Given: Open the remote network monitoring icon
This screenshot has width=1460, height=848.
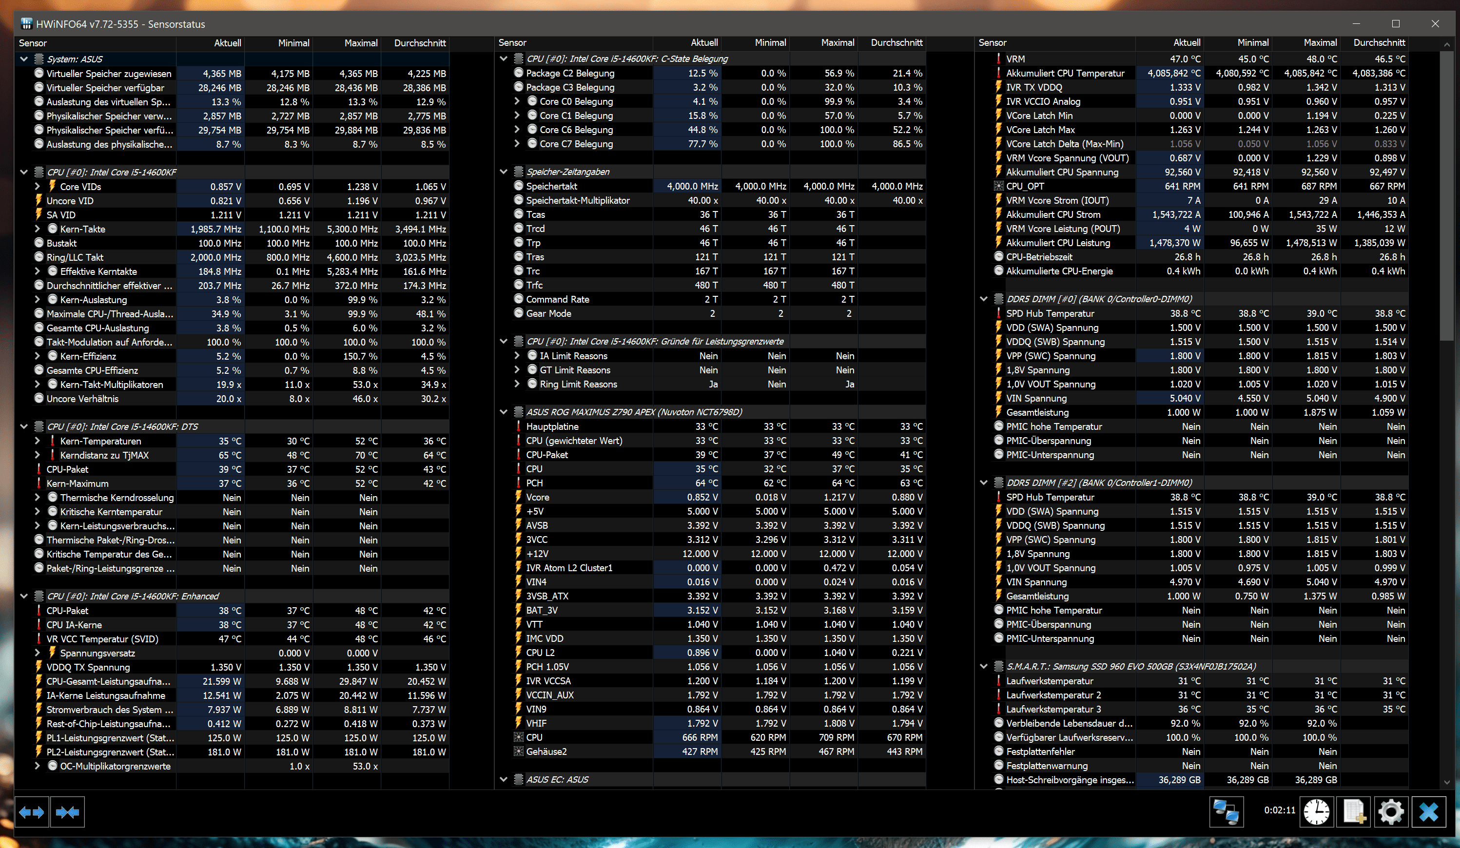Looking at the screenshot, I should (x=1226, y=811).
